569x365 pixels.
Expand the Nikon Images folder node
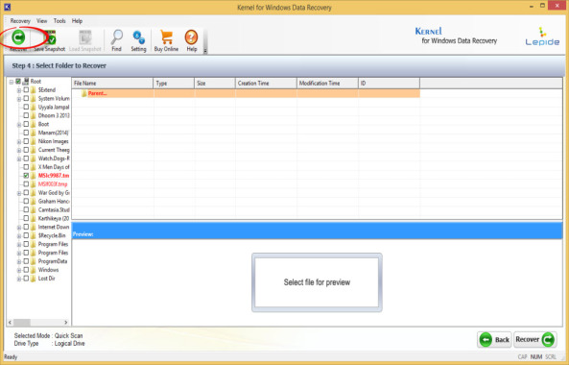(19, 141)
